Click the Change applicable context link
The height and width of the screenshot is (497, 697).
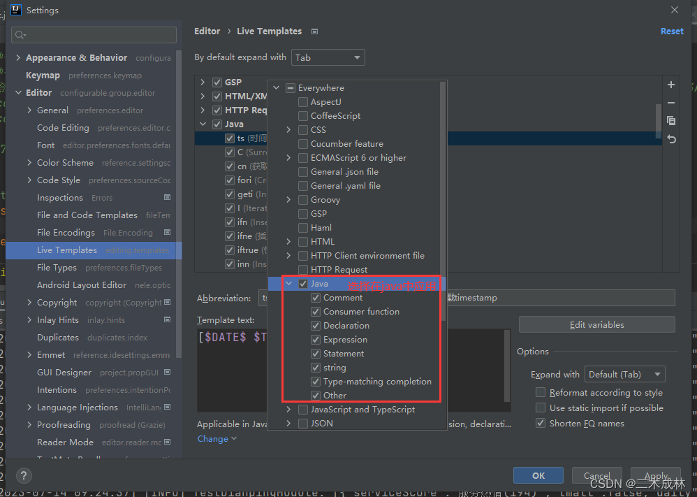217,439
